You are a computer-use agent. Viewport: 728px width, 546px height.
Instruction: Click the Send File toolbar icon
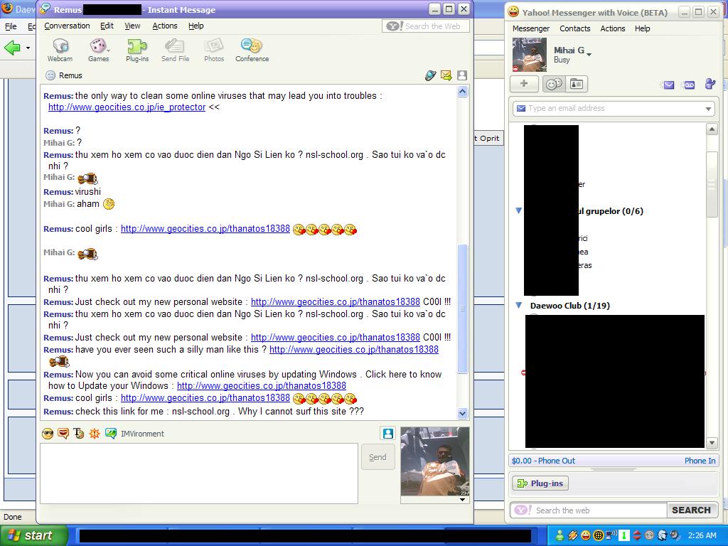tap(175, 50)
